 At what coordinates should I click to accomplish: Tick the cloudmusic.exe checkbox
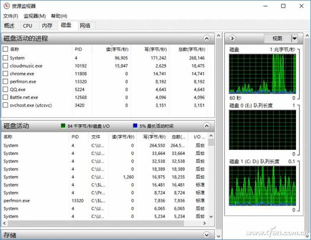[5, 65]
